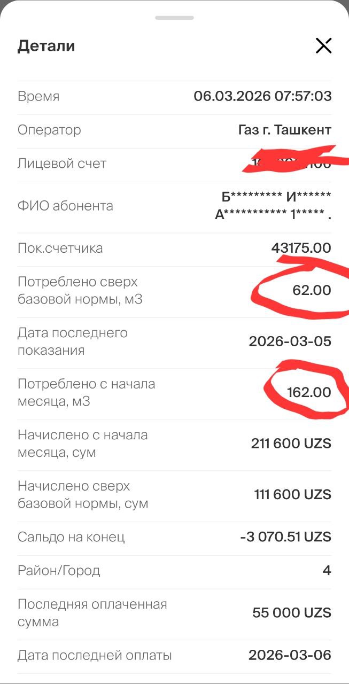Click the masked subscriber name value
The height and width of the screenshot is (684, 349).
[x=273, y=206]
